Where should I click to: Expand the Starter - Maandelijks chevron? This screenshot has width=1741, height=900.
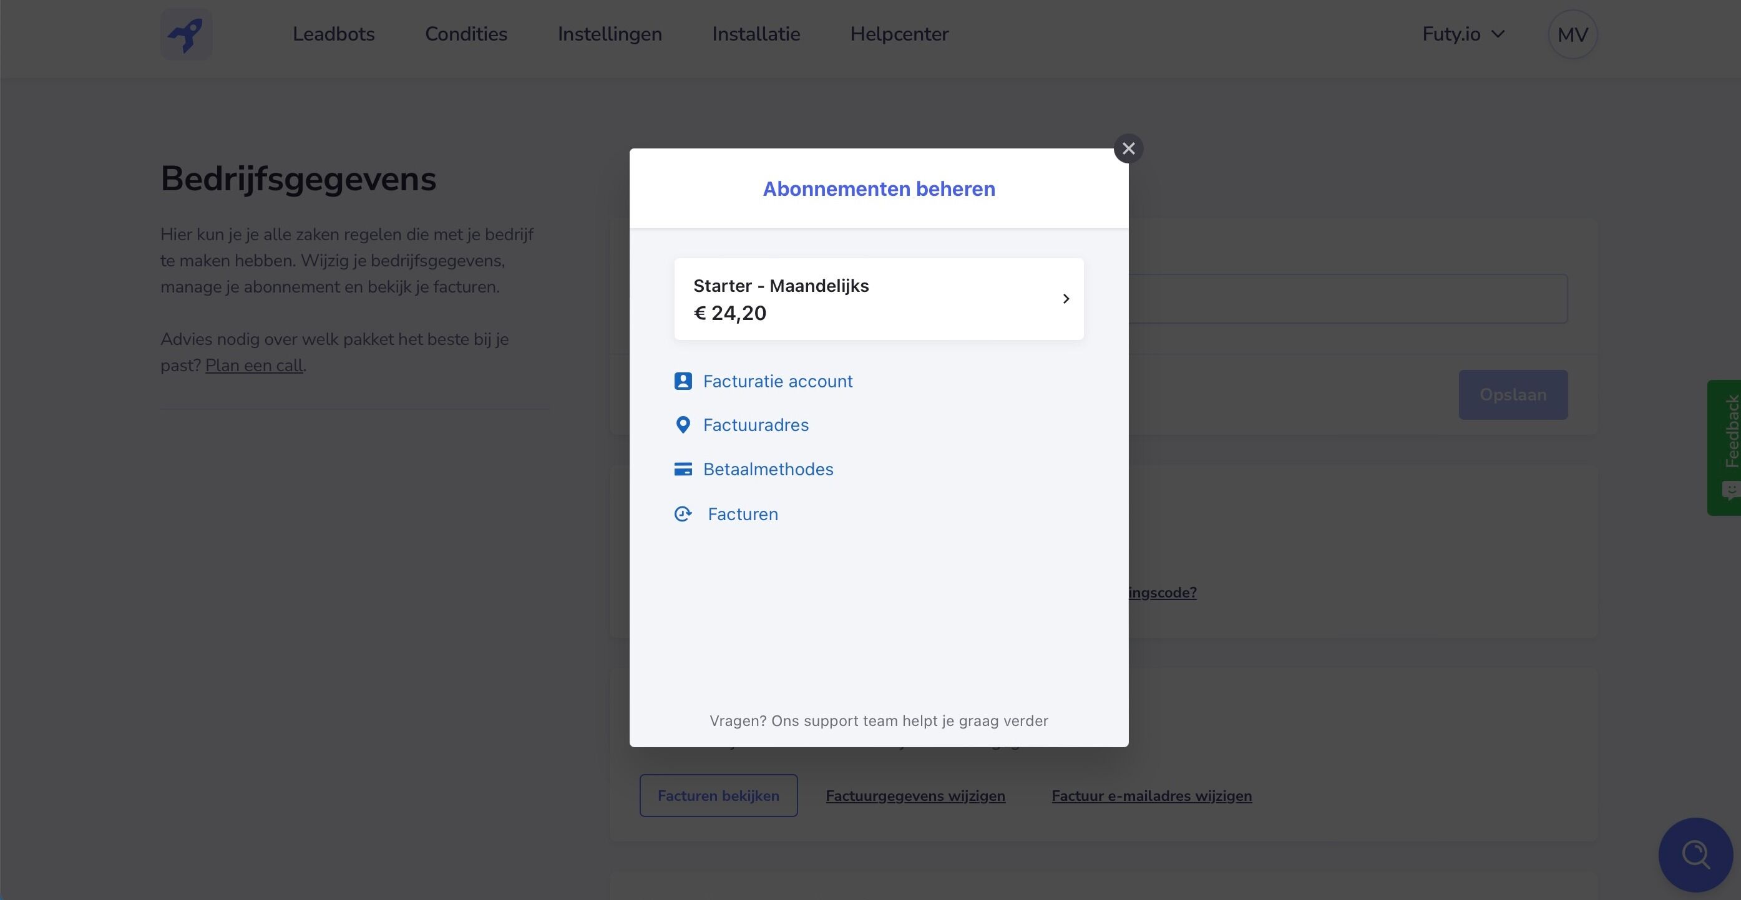(x=1066, y=299)
